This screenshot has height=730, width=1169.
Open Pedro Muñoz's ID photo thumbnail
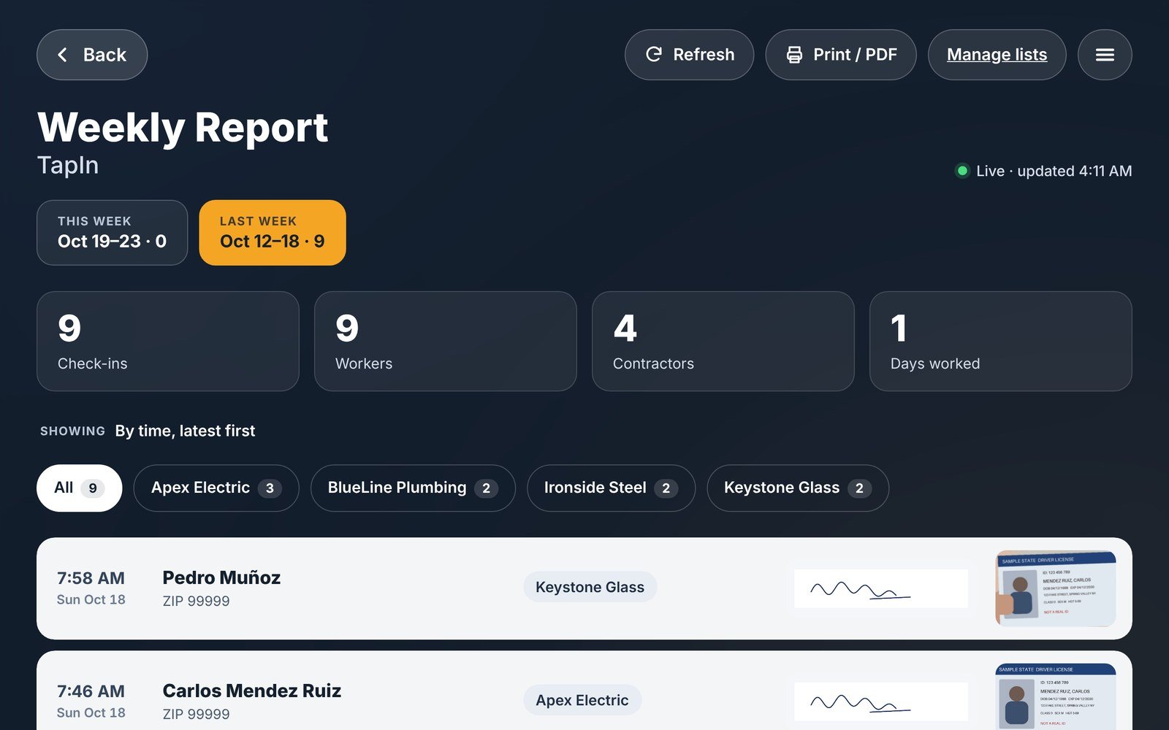click(1056, 588)
